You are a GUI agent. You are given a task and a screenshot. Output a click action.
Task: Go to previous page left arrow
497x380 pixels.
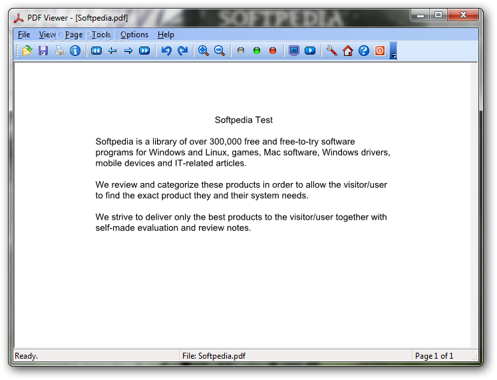pos(112,51)
